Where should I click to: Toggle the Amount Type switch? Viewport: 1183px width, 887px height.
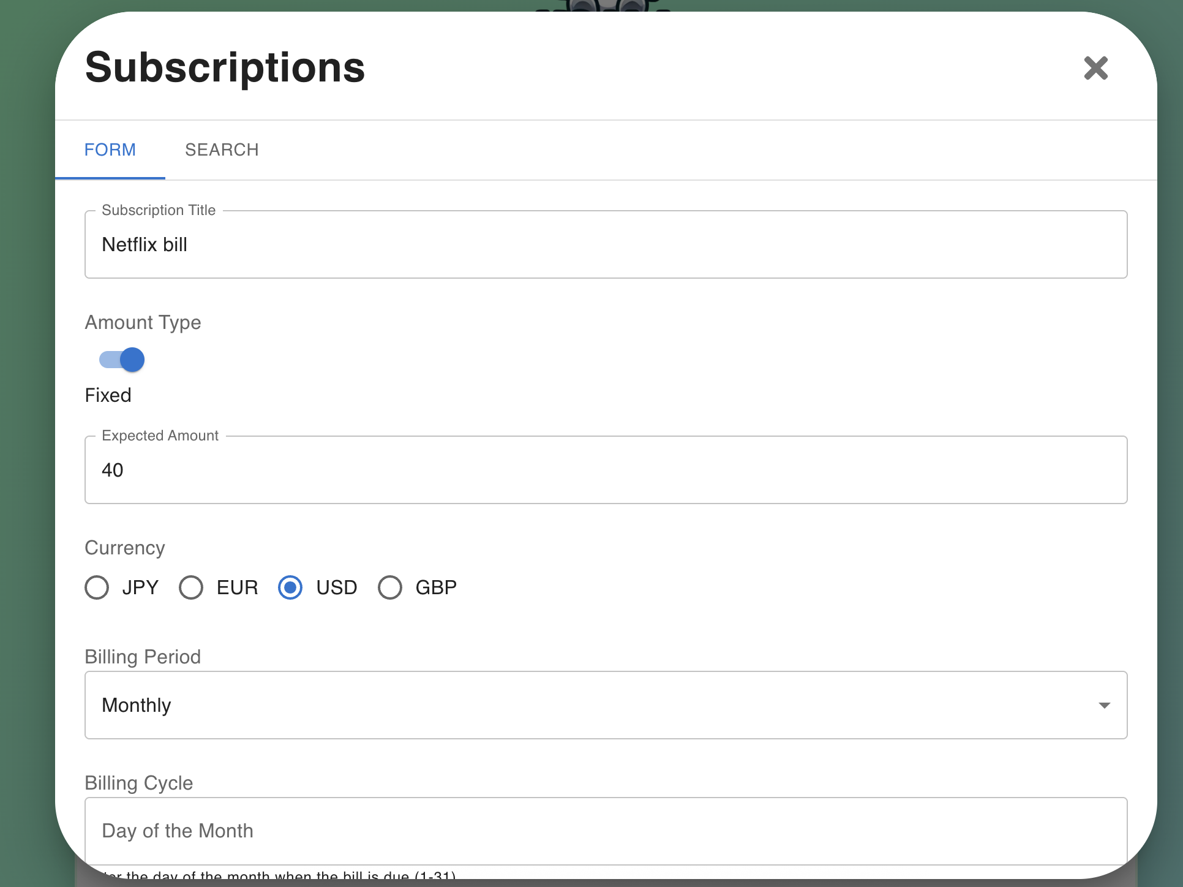tap(122, 360)
